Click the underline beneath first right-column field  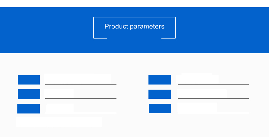[213, 85]
